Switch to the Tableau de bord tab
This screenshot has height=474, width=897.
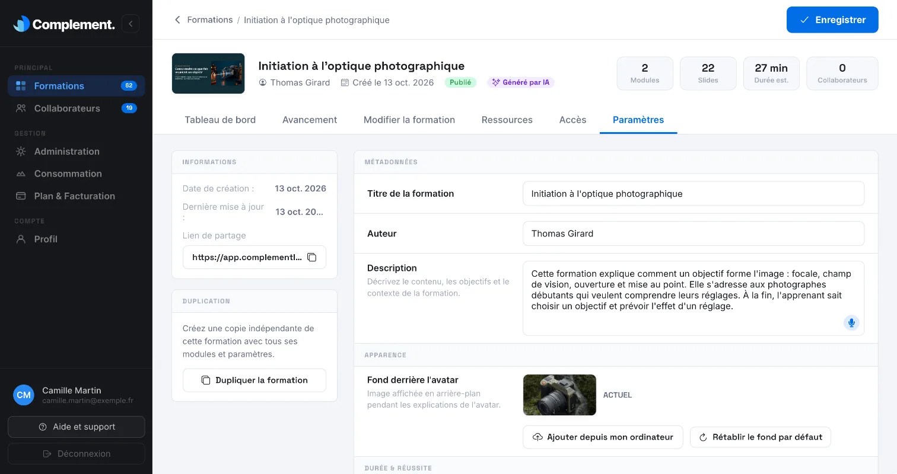pyautogui.click(x=220, y=120)
